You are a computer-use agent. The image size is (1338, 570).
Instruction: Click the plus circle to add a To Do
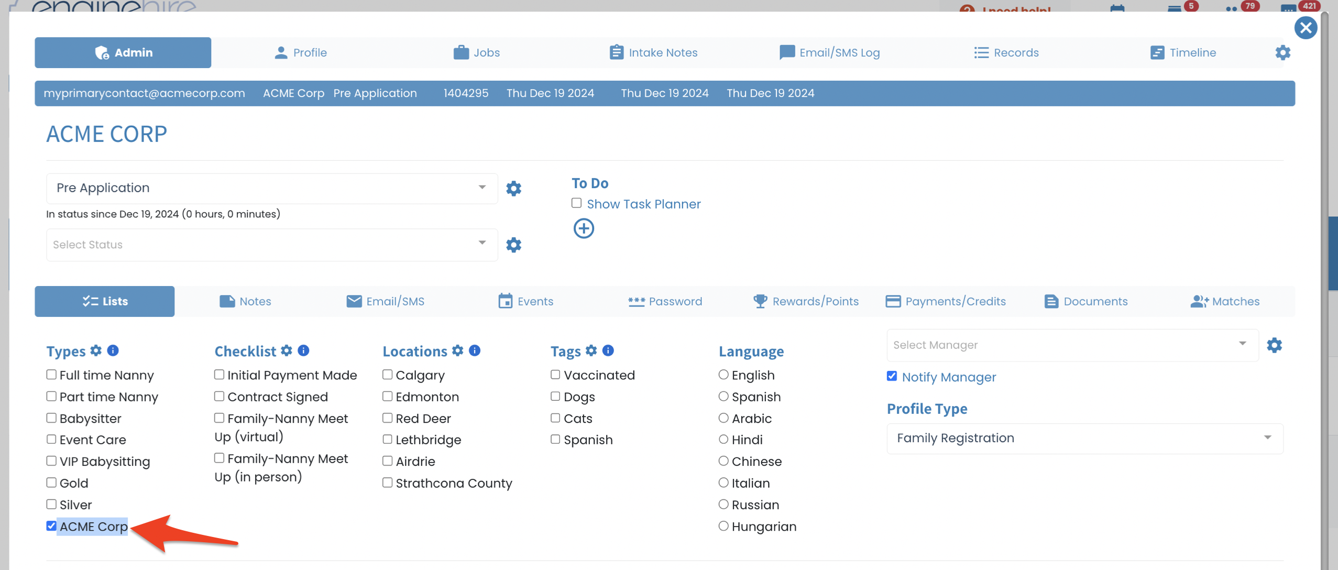(x=584, y=228)
